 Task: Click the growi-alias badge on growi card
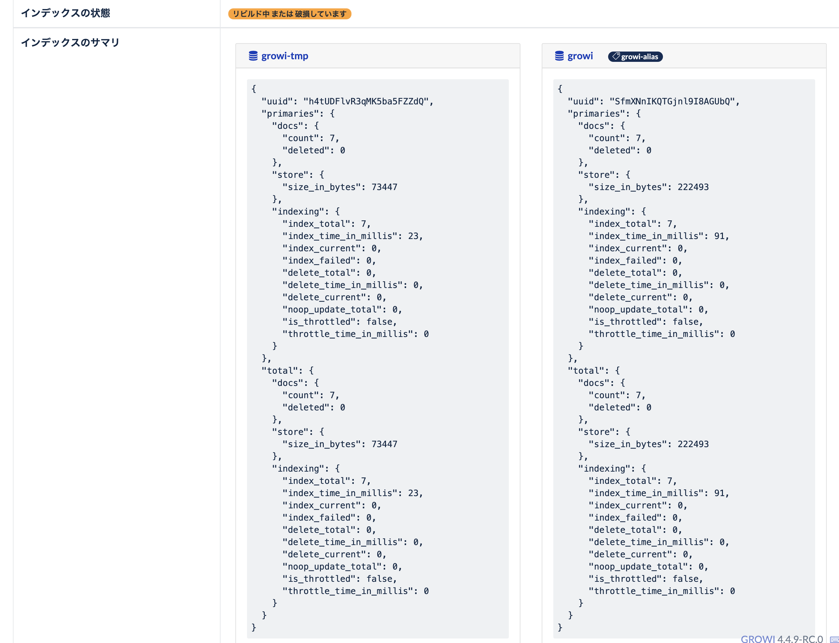coord(635,57)
